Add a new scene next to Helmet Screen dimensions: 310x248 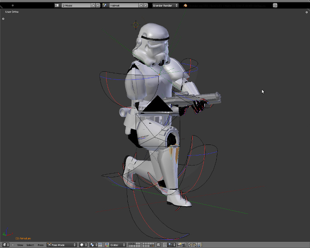tap(141, 5)
